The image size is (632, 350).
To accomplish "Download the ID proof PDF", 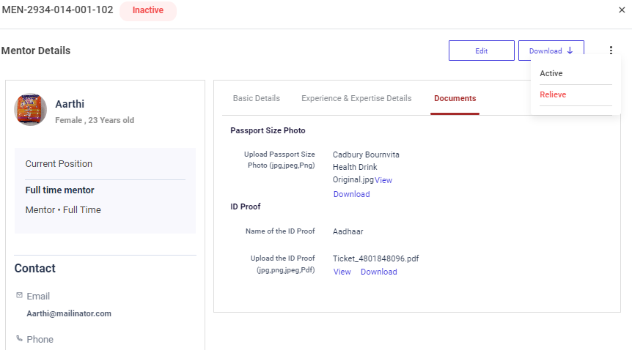I will (378, 272).
